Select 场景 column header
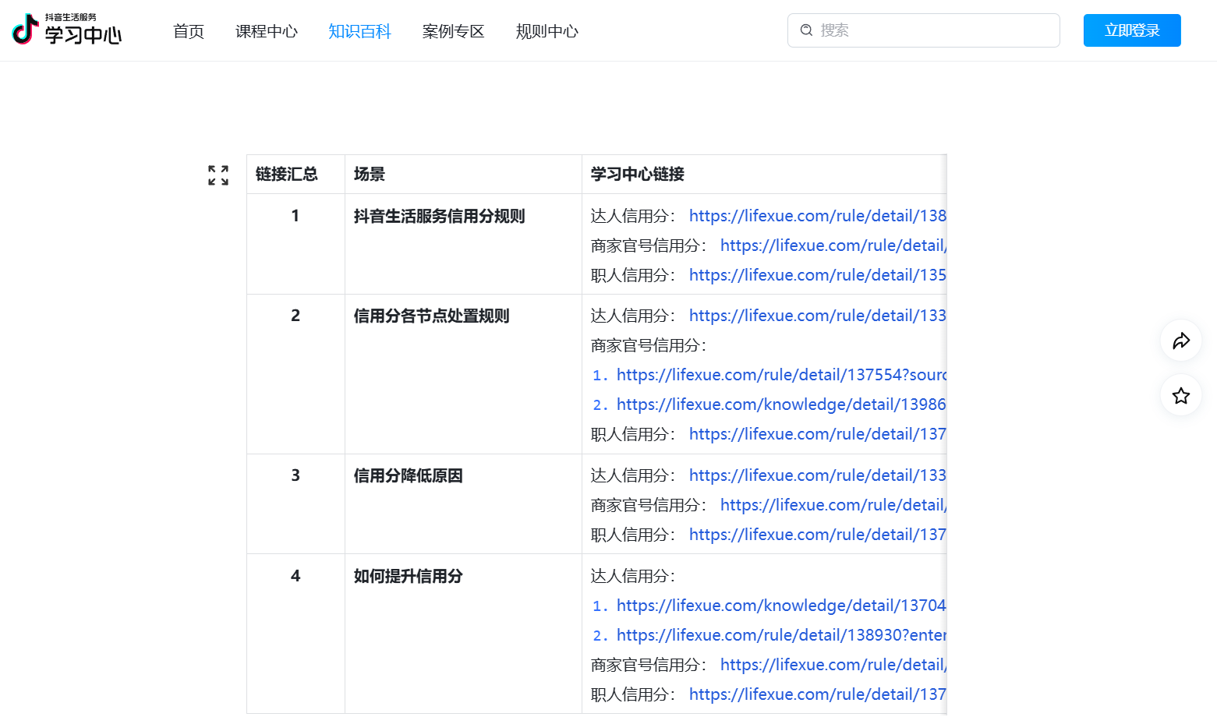 463,174
